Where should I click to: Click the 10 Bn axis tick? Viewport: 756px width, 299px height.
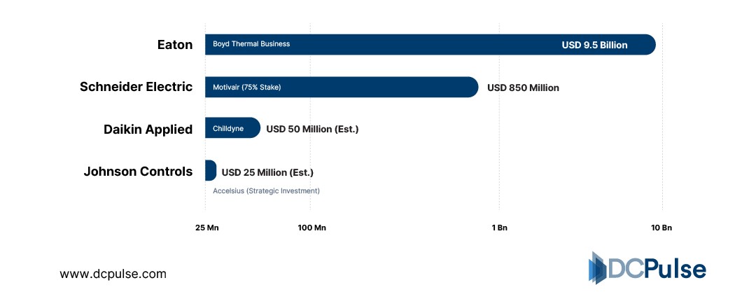point(661,228)
